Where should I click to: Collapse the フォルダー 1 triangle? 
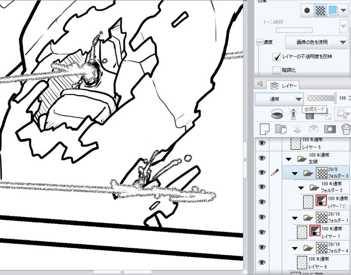[x=295, y=218]
